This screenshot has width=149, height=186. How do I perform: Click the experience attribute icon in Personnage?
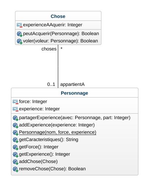point(15,109)
